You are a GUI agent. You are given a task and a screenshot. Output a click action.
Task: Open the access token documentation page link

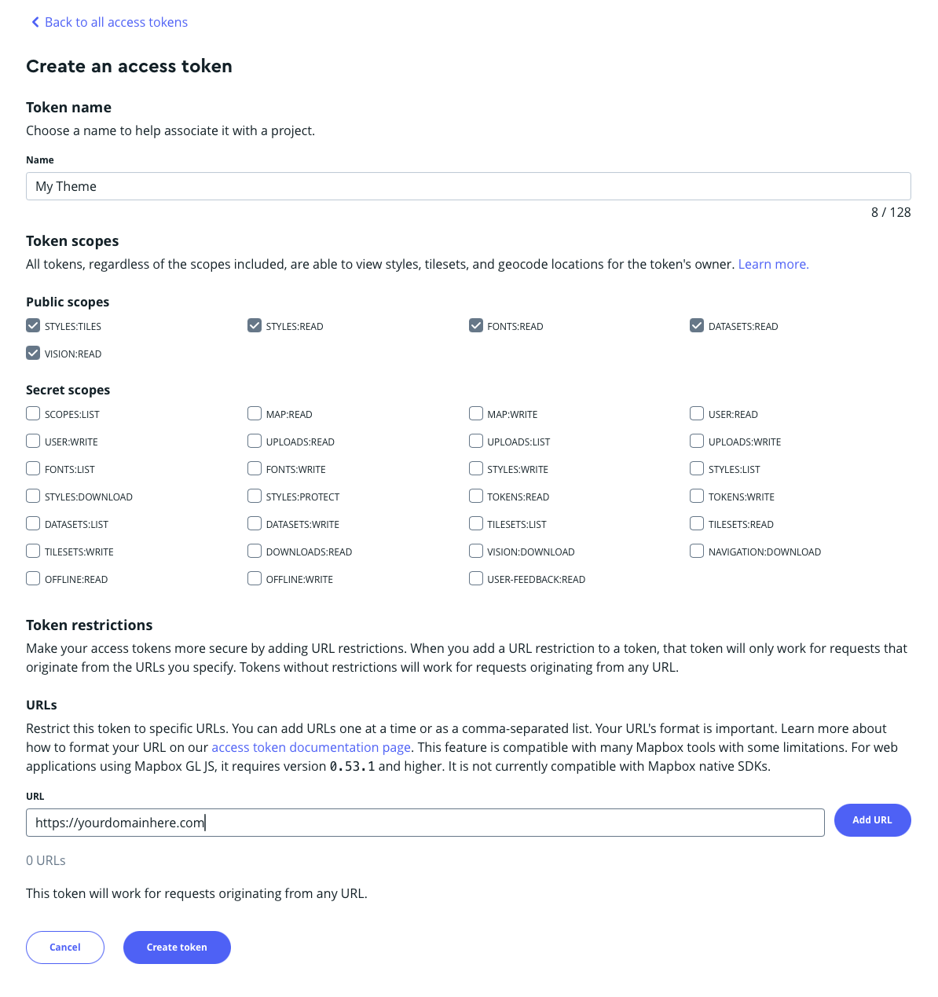pos(310,747)
